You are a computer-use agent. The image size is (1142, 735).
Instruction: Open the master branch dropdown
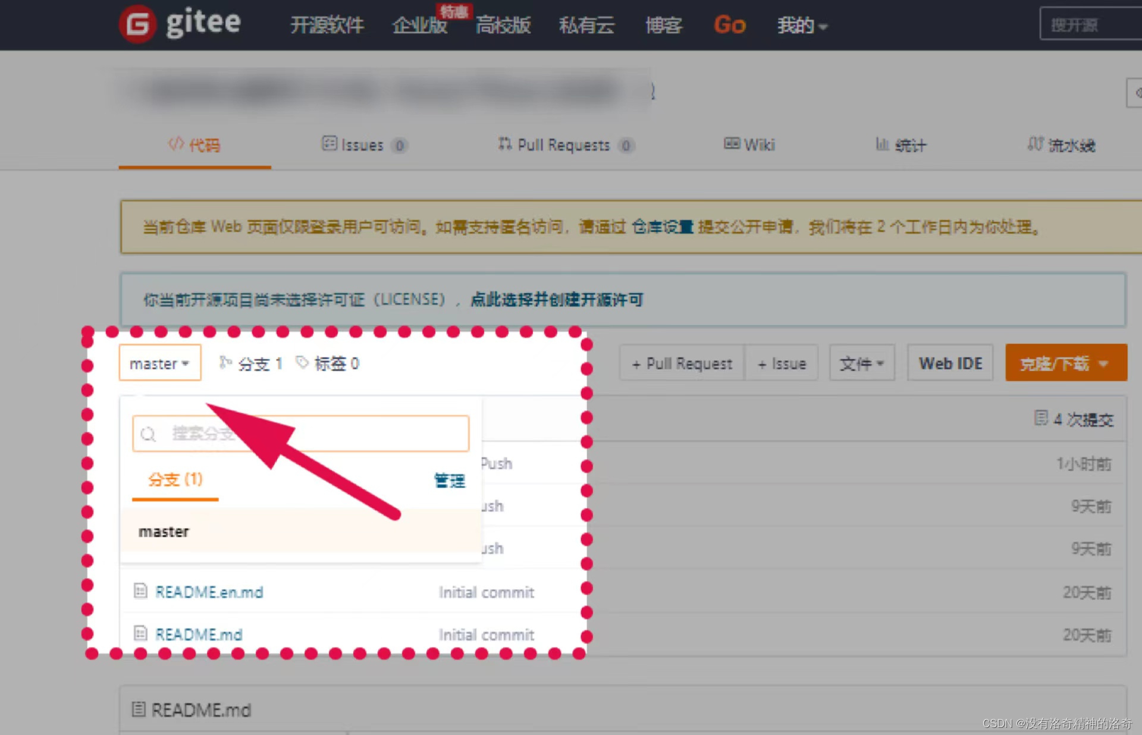pyautogui.click(x=159, y=363)
